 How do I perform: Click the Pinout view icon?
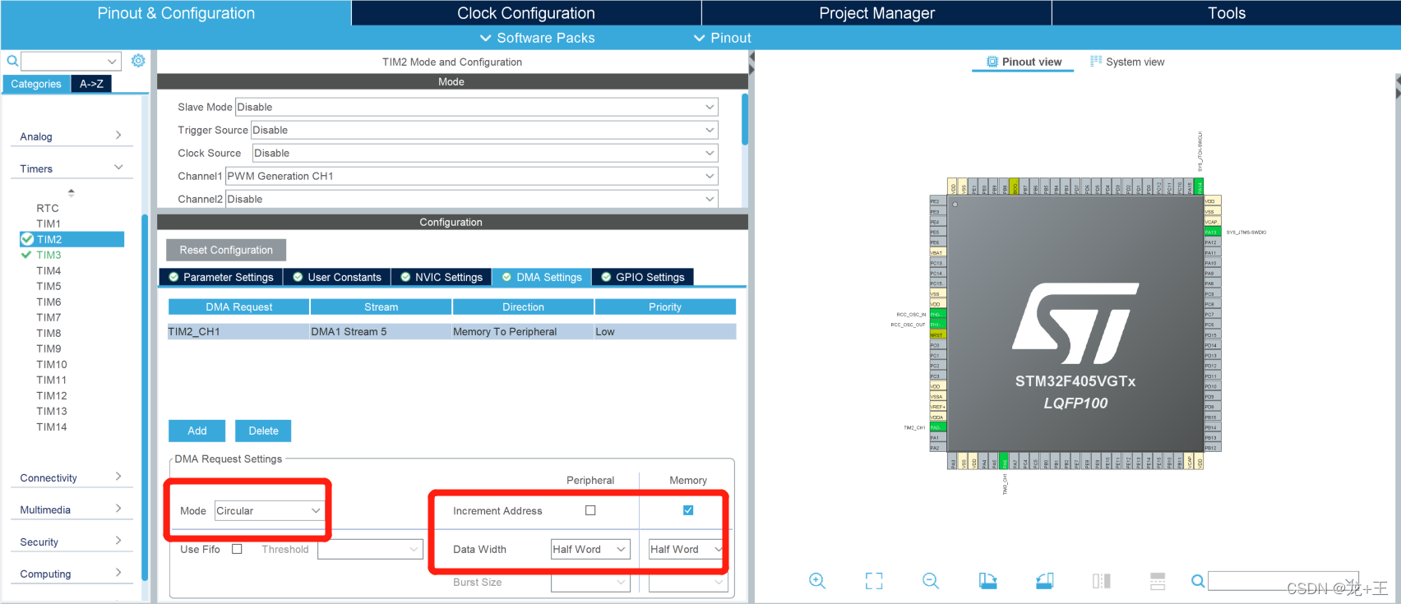coord(992,62)
